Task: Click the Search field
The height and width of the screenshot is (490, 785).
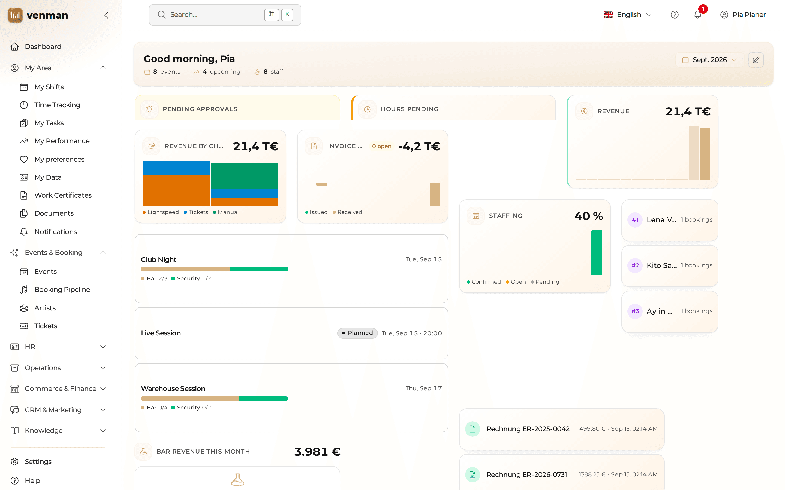Action: click(x=225, y=15)
